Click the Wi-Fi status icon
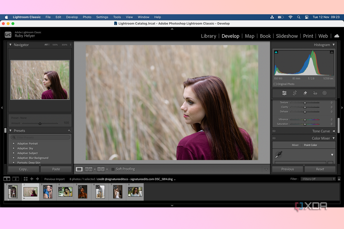The height and width of the screenshot is (229, 344). (x=290, y=17)
